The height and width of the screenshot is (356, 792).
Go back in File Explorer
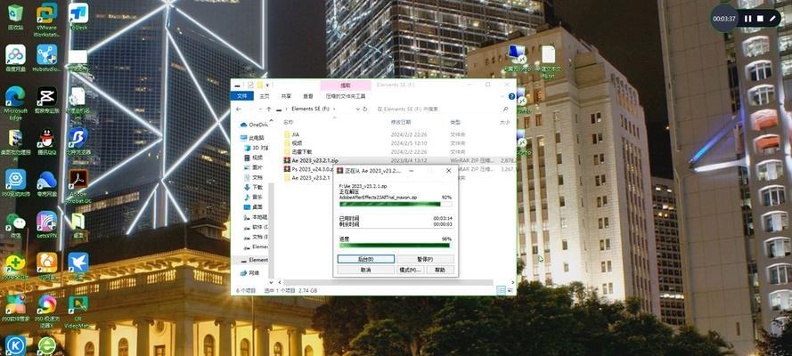tap(238, 109)
